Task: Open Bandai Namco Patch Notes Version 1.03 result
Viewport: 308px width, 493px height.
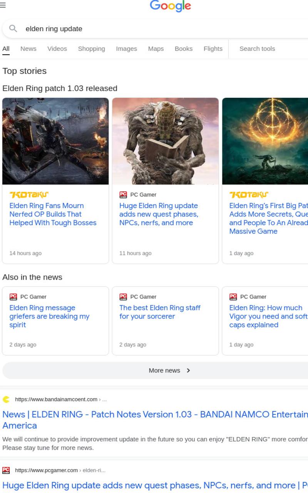Action: 155,420
